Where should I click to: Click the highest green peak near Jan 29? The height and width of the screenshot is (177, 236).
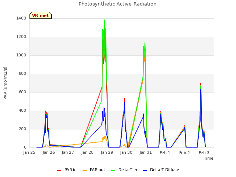tap(104, 20)
